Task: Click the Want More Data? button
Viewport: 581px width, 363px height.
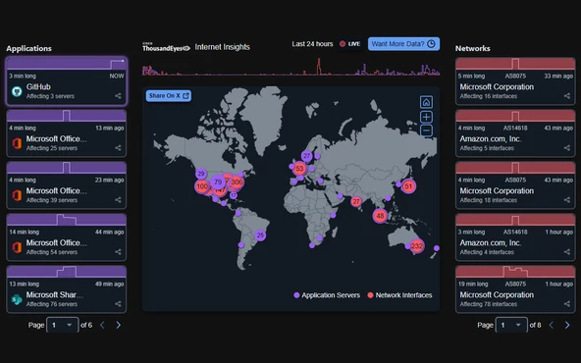Action: pos(403,44)
